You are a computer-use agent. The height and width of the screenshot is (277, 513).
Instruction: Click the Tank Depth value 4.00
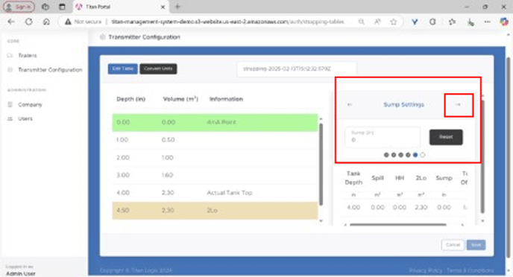tap(353, 208)
